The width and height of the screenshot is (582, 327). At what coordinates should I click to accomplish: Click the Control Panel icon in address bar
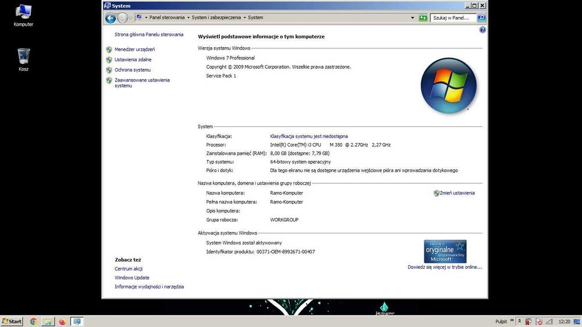click(139, 17)
